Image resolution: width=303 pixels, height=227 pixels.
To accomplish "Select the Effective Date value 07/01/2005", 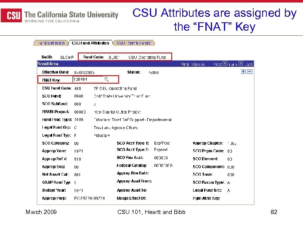I will tap(84, 73).
